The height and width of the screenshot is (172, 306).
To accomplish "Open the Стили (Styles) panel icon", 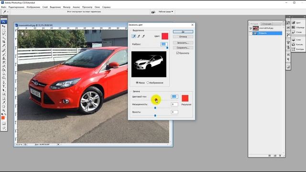I will tap(294, 32).
